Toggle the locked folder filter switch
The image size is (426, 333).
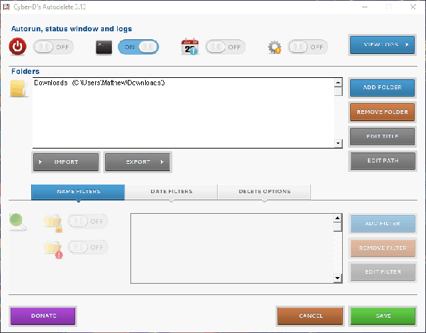pyautogui.click(x=87, y=221)
